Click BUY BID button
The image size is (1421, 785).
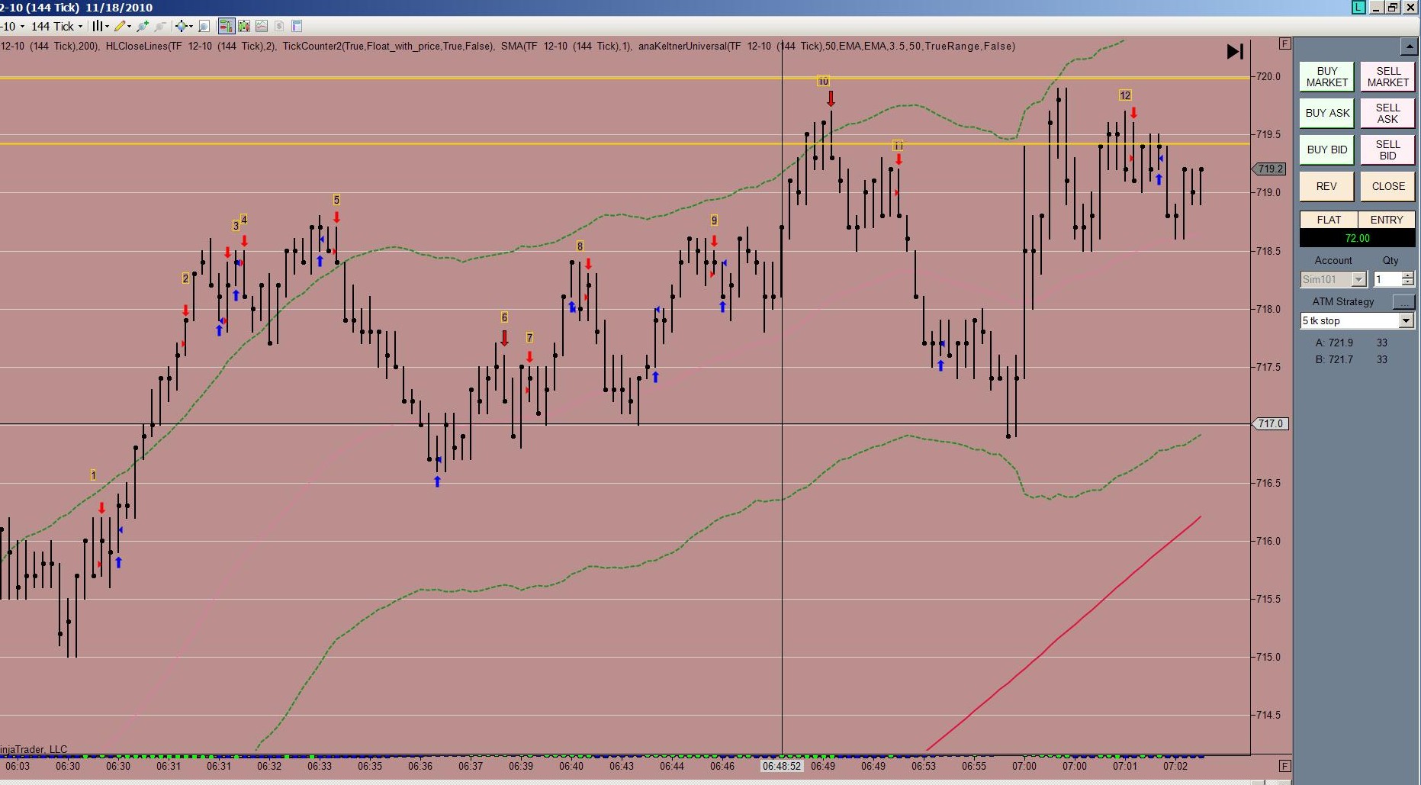1327,150
